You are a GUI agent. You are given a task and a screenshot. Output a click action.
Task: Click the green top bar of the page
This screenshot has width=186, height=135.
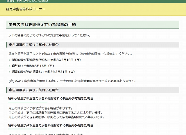116,1
